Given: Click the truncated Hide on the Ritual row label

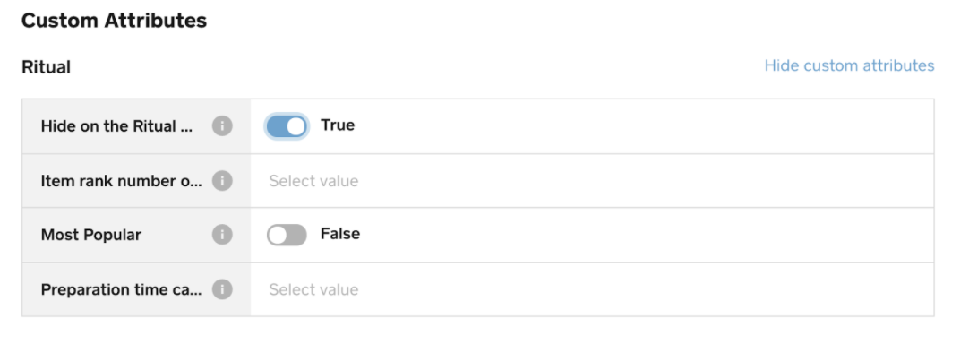Looking at the screenshot, I should click(116, 126).
